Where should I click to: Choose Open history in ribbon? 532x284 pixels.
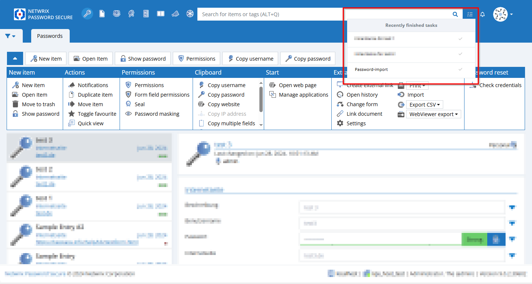tap(357, 95)
